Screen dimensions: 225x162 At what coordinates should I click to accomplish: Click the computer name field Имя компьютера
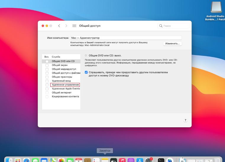click(126, 38)
